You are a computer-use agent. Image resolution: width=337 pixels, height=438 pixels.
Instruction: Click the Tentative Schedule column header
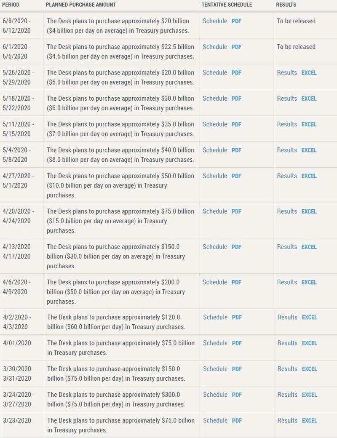pos(227,5)
